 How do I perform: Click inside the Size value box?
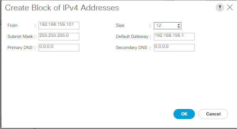point(166,26)
